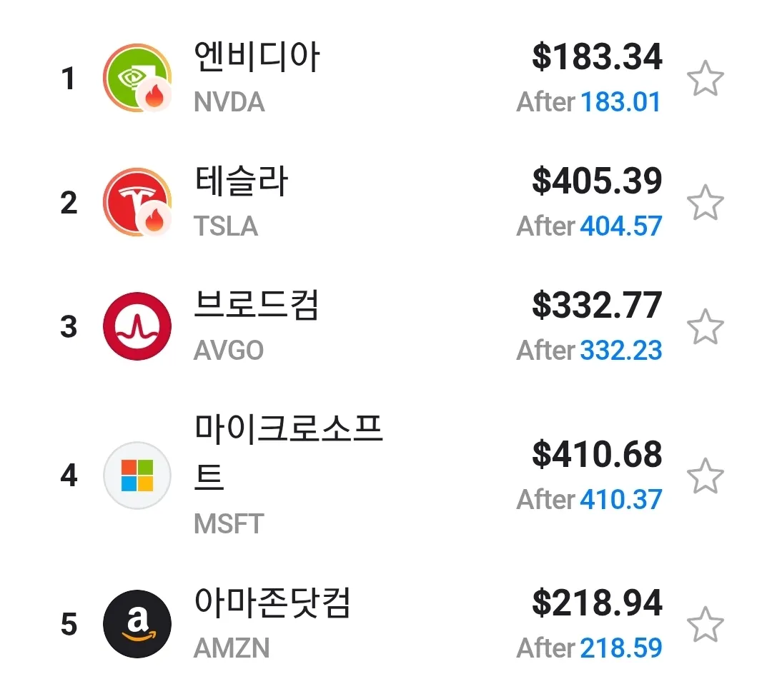Select the Broadcom logo icon
The image size is (772, 694).
[x=137, y=327]
